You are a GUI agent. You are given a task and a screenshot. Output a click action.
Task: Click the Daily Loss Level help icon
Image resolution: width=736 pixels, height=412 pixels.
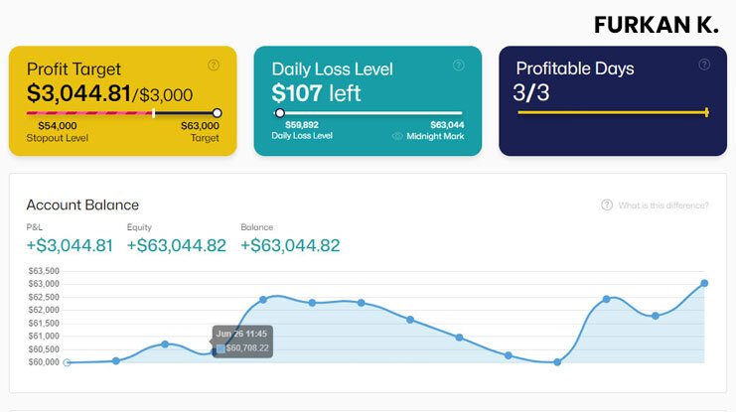pos(458,66)
